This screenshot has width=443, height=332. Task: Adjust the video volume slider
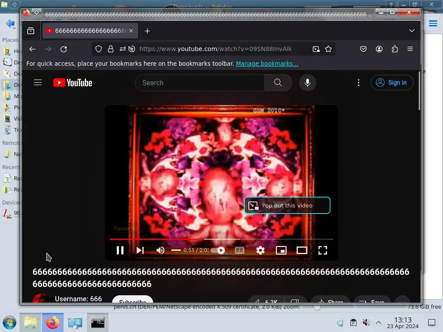(176, 250)
